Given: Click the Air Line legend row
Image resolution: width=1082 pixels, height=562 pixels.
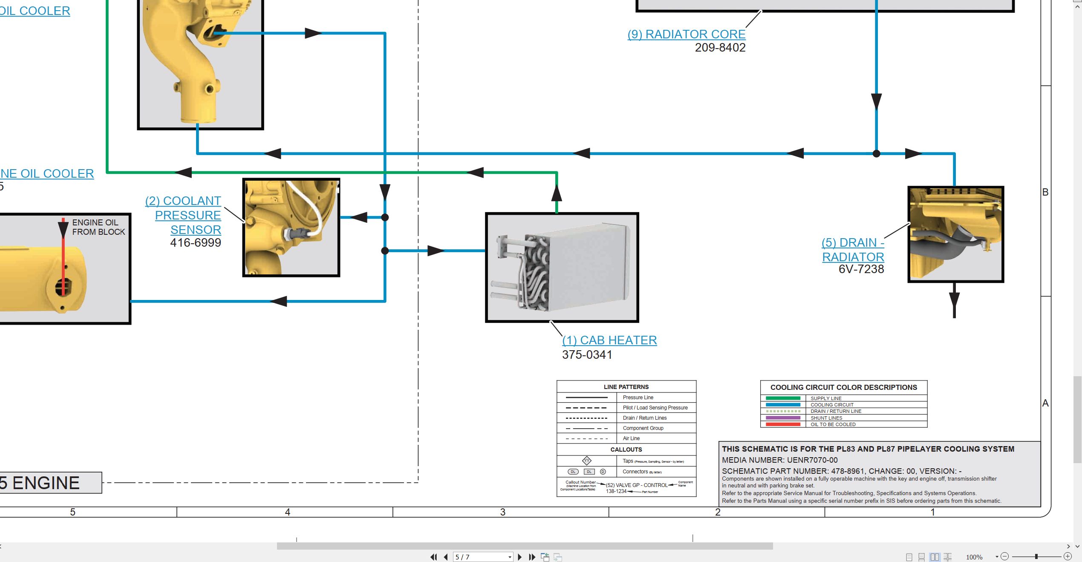Looking at the screenshot, I should pyautogui.click(x=626, y=438).
